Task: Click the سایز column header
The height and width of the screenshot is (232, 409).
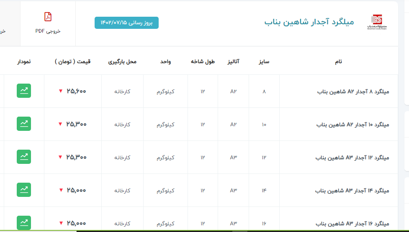Action: click(x=264, y=62)
